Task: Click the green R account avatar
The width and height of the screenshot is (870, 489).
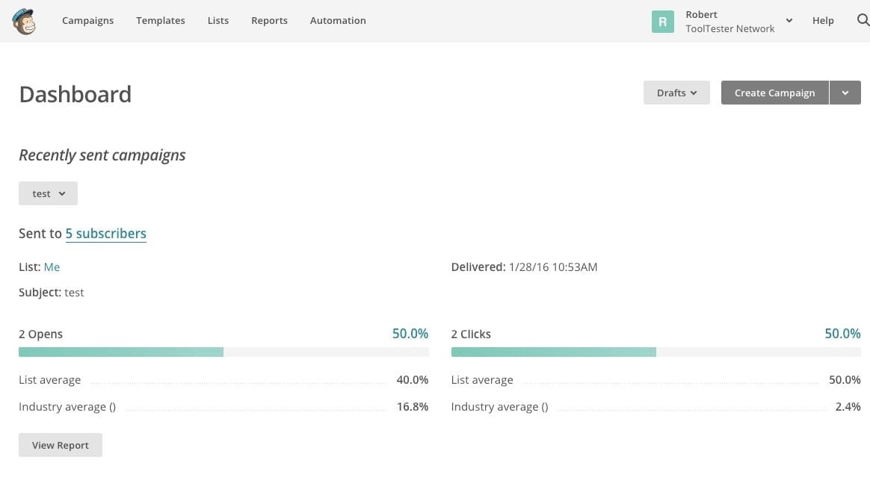Action: click(x=662, y=22)
